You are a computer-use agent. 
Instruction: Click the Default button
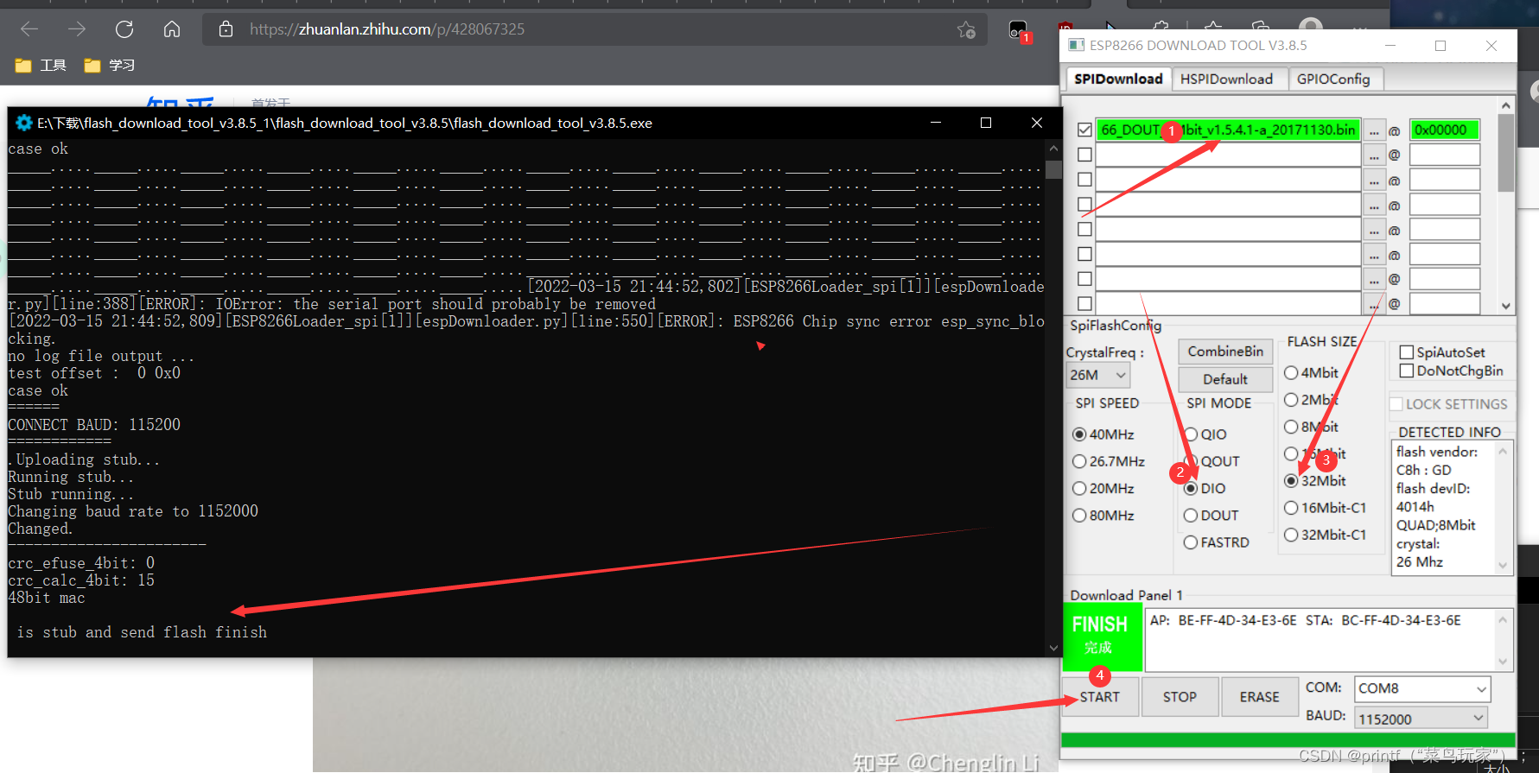point(1225,379)
